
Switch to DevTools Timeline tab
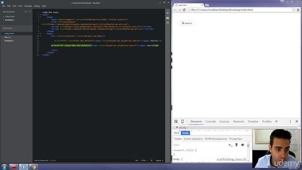point(253,121)
